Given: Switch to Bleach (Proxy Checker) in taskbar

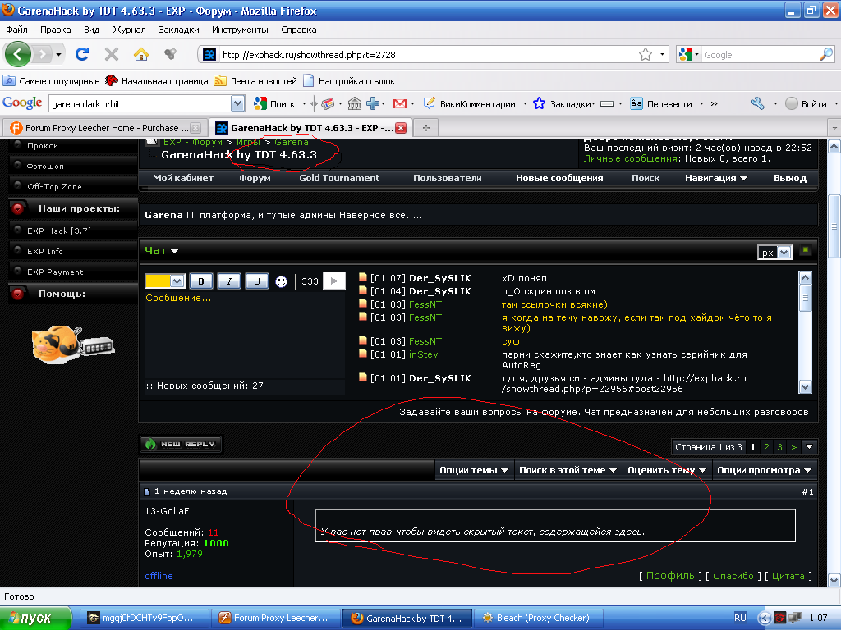Looking at the screenshot, I should [539, 619].
